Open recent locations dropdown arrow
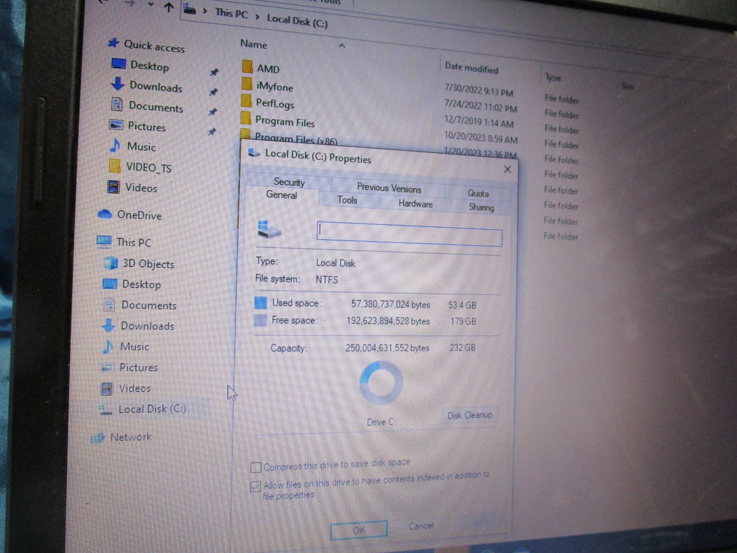This screenshot has height=553, width=737. [x=151, y=4]
